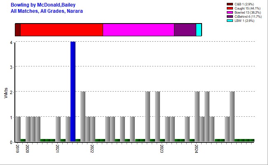Image resolution: width=268 pixels, height=165 pixels.
Task: Pick the magenta Bowled legend swatch
Action: coord(230,12)
